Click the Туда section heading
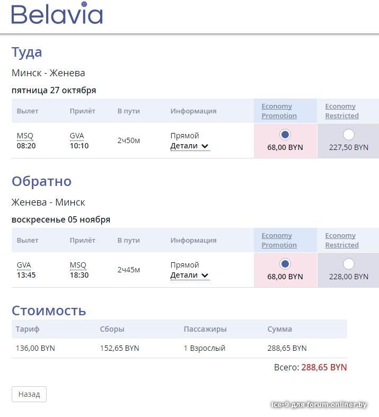Viewport: 379px width, 417px height. click(27, 52)
